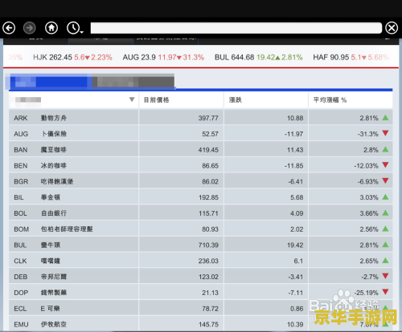The image size is (402, 332).
Task: Click the HJK 262.45 ticker entry
Action: [x=72, y=57]
